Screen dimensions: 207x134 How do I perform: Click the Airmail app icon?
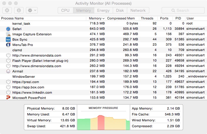[x=8, y=71]
